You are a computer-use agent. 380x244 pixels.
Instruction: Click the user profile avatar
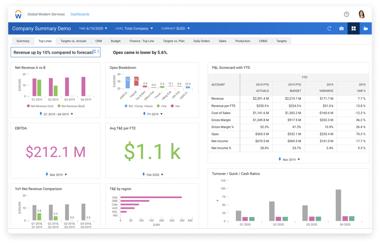[361, 14]
